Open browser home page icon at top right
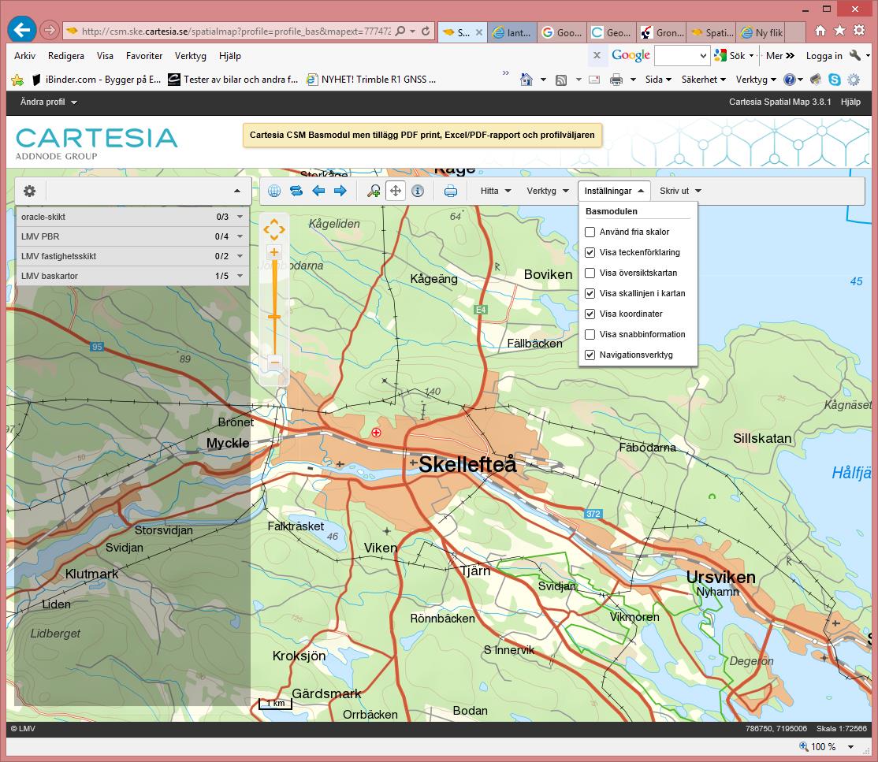This screenshot has width=878, height=762. tap(820, 30)
